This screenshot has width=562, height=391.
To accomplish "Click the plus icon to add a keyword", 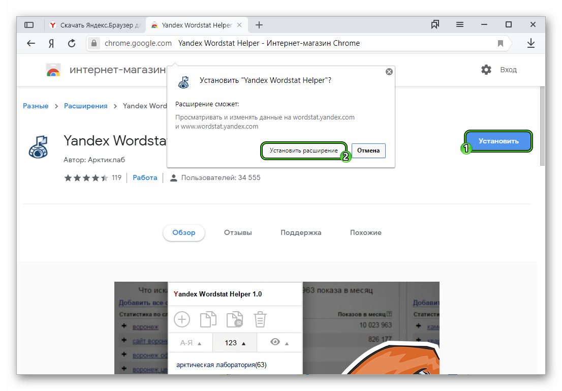I will click(182, 319).
